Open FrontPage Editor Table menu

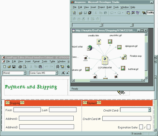pyautogui.click(x=52, y=62)
